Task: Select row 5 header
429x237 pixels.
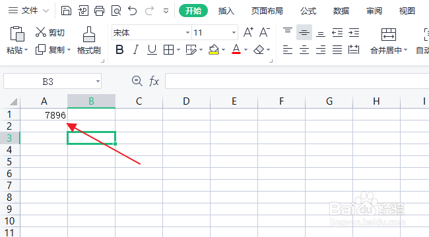Action: click(10, 162)
